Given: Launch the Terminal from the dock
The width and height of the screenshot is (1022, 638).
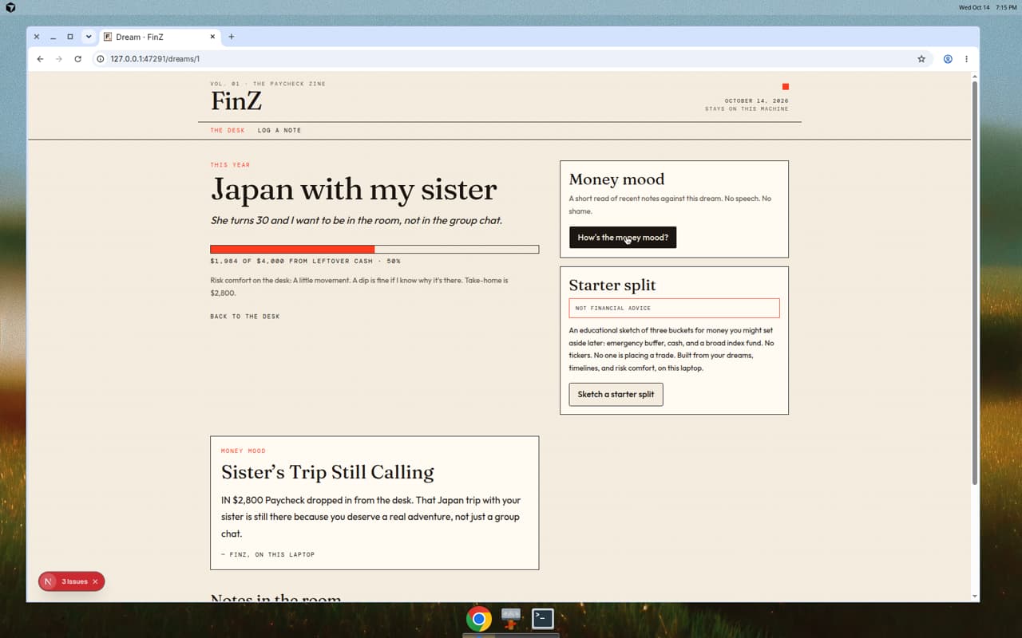Looking at the screenshot, I should pos(543,618).
